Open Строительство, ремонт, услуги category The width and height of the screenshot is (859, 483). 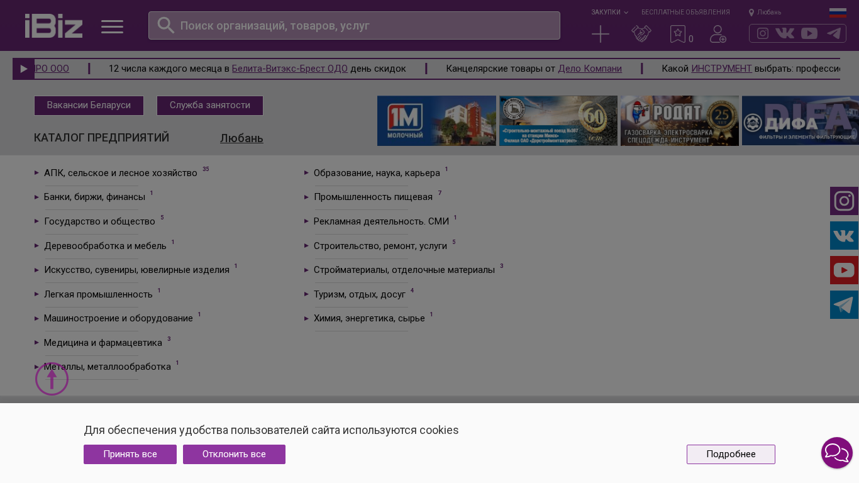click(380, 246)
